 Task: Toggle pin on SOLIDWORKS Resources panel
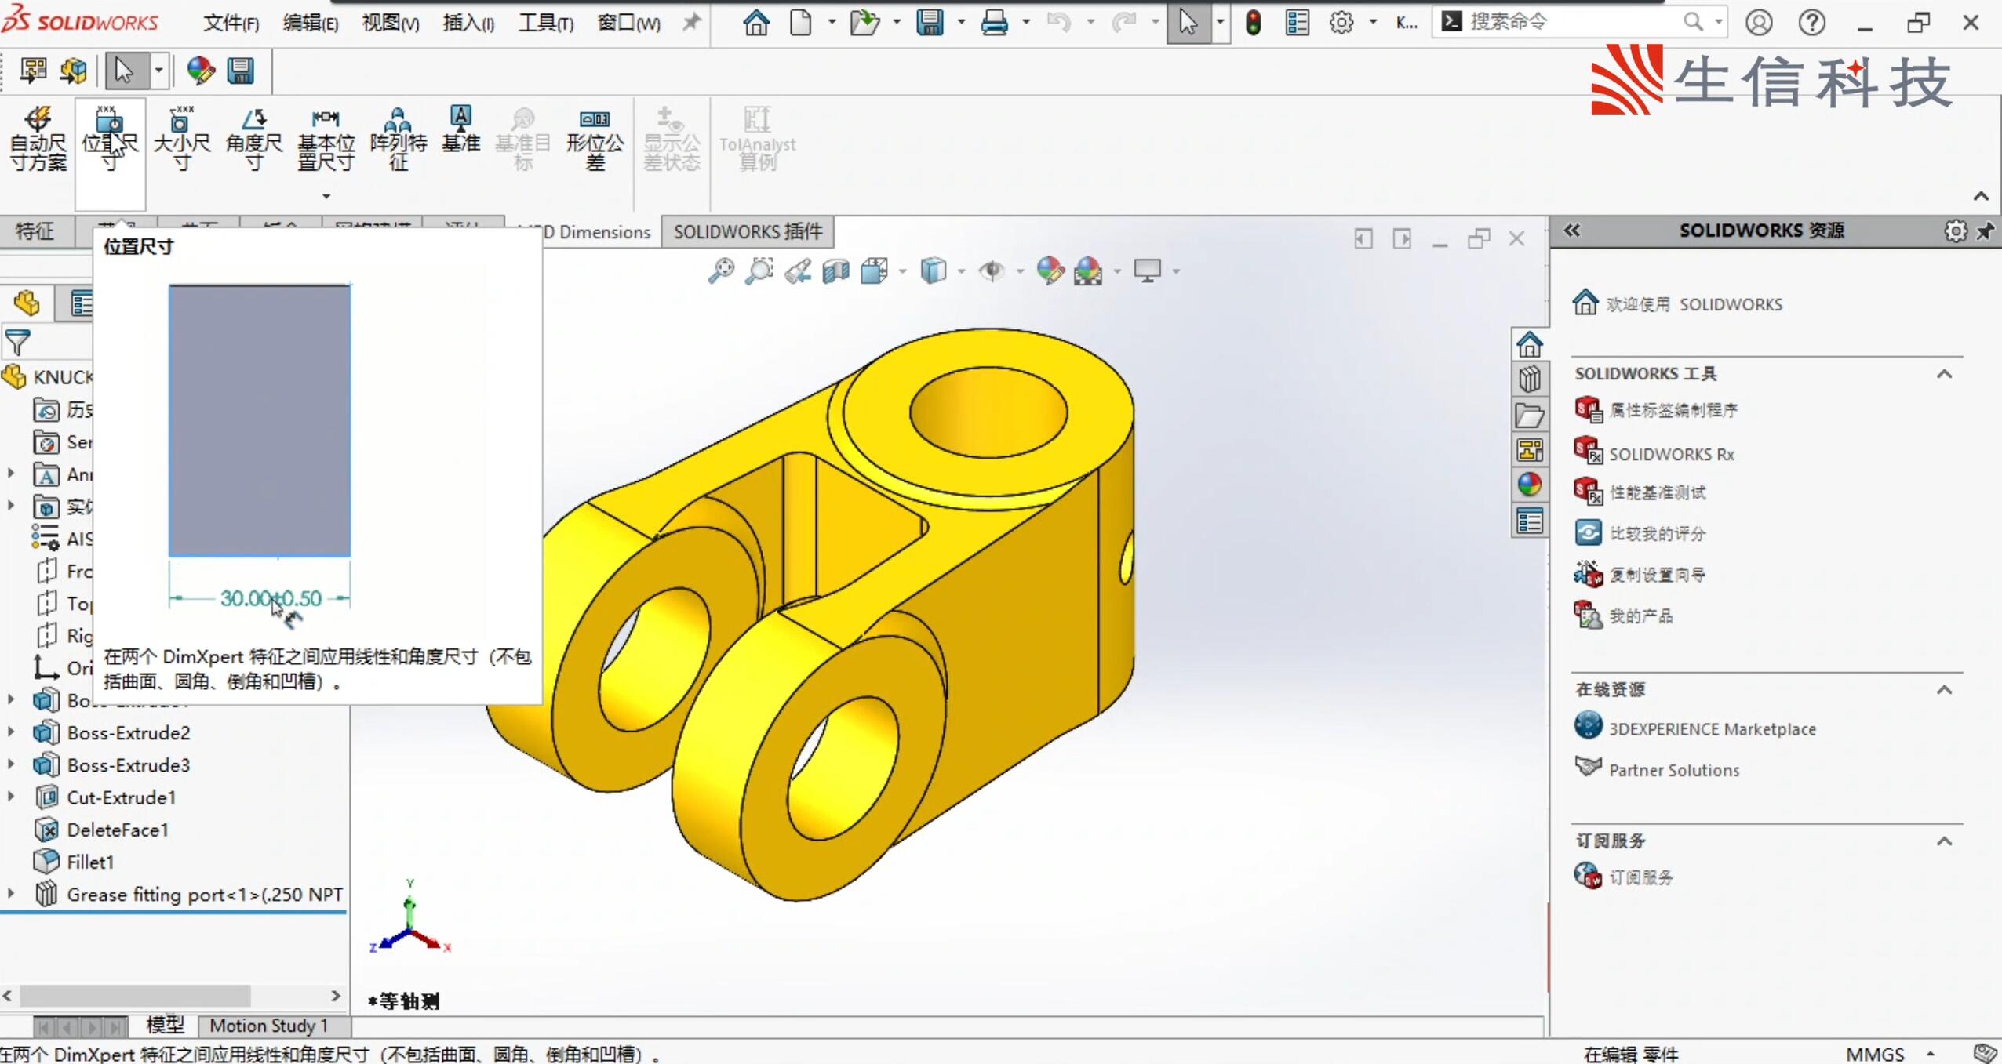coord(1986,231)
